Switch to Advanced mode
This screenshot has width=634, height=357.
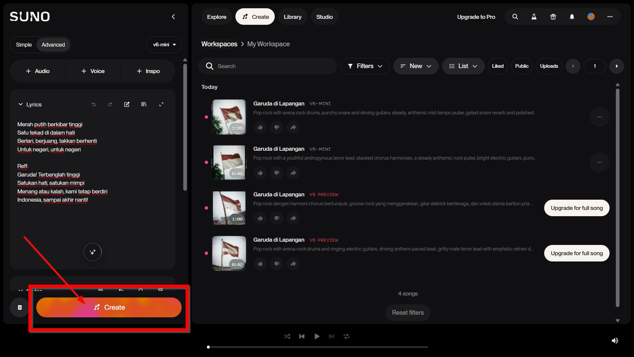pyautogui.click(x=53, y=45)
